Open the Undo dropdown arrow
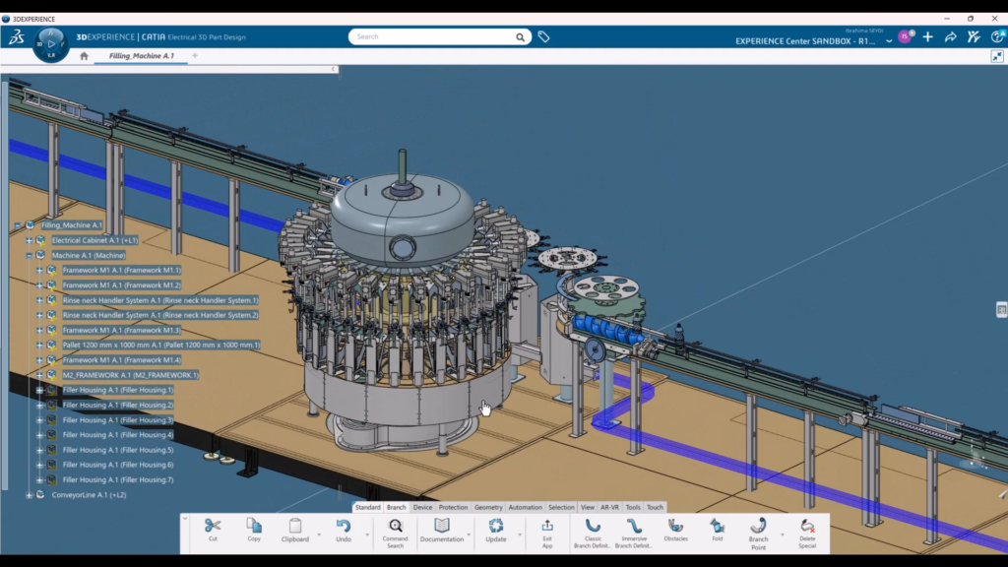The image size is (1008, 567). tap(368, 535)
